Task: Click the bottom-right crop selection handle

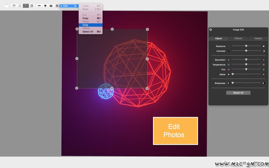Action: pos(147,88)
